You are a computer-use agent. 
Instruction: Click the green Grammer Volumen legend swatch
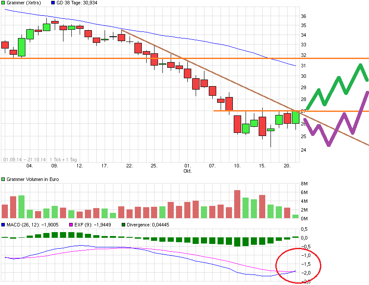[4, 179]
